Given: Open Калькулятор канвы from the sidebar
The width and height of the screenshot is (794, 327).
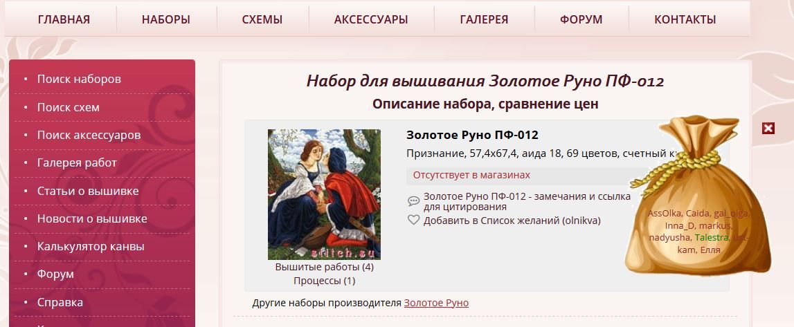Looking at the screenshot, I should pyautogui.click(x=91, y=246).
